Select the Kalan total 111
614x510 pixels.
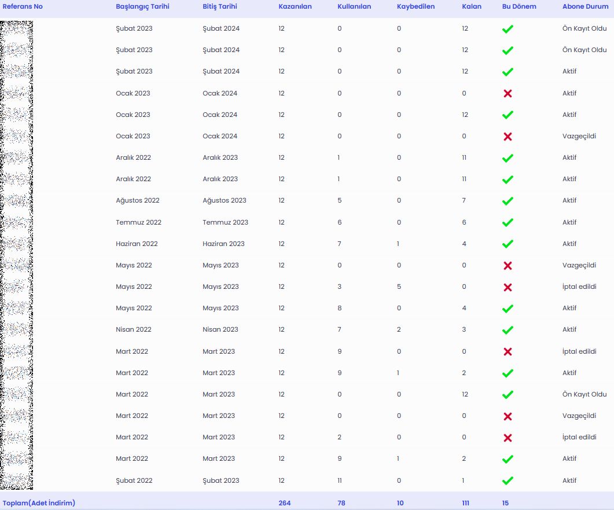(x=465, y=503)
